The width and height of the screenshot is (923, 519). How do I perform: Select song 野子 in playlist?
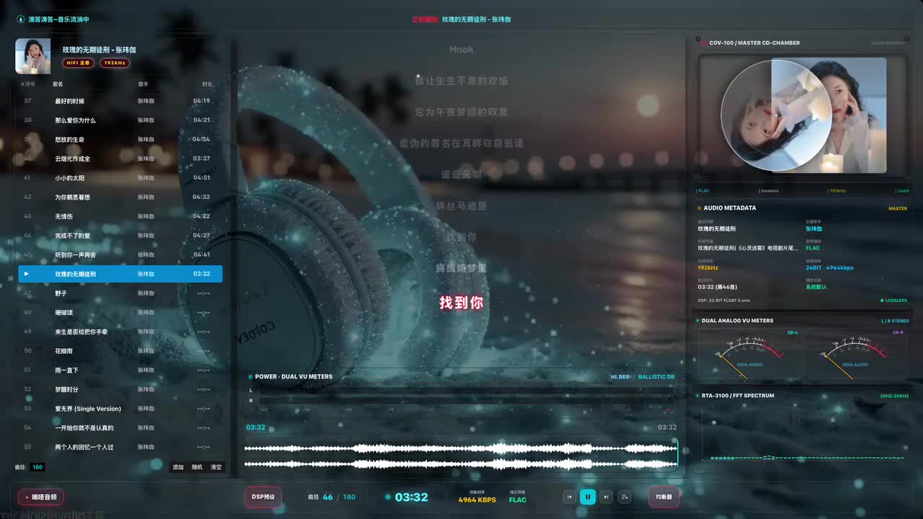(120, 293)
